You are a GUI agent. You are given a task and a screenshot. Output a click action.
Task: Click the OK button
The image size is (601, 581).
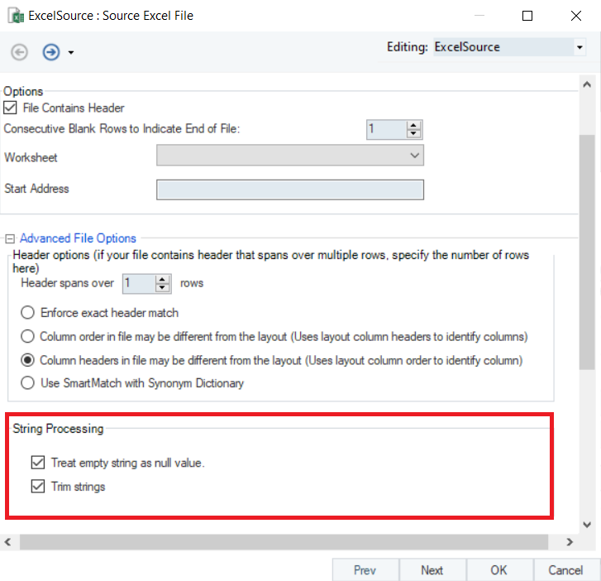tap(498, 570)
